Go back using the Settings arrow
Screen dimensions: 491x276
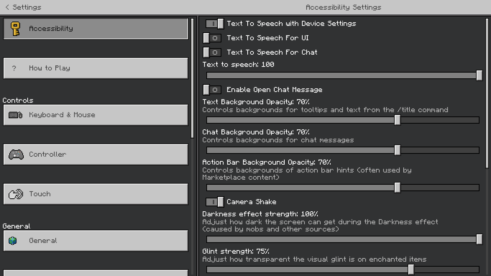(7, 7)
